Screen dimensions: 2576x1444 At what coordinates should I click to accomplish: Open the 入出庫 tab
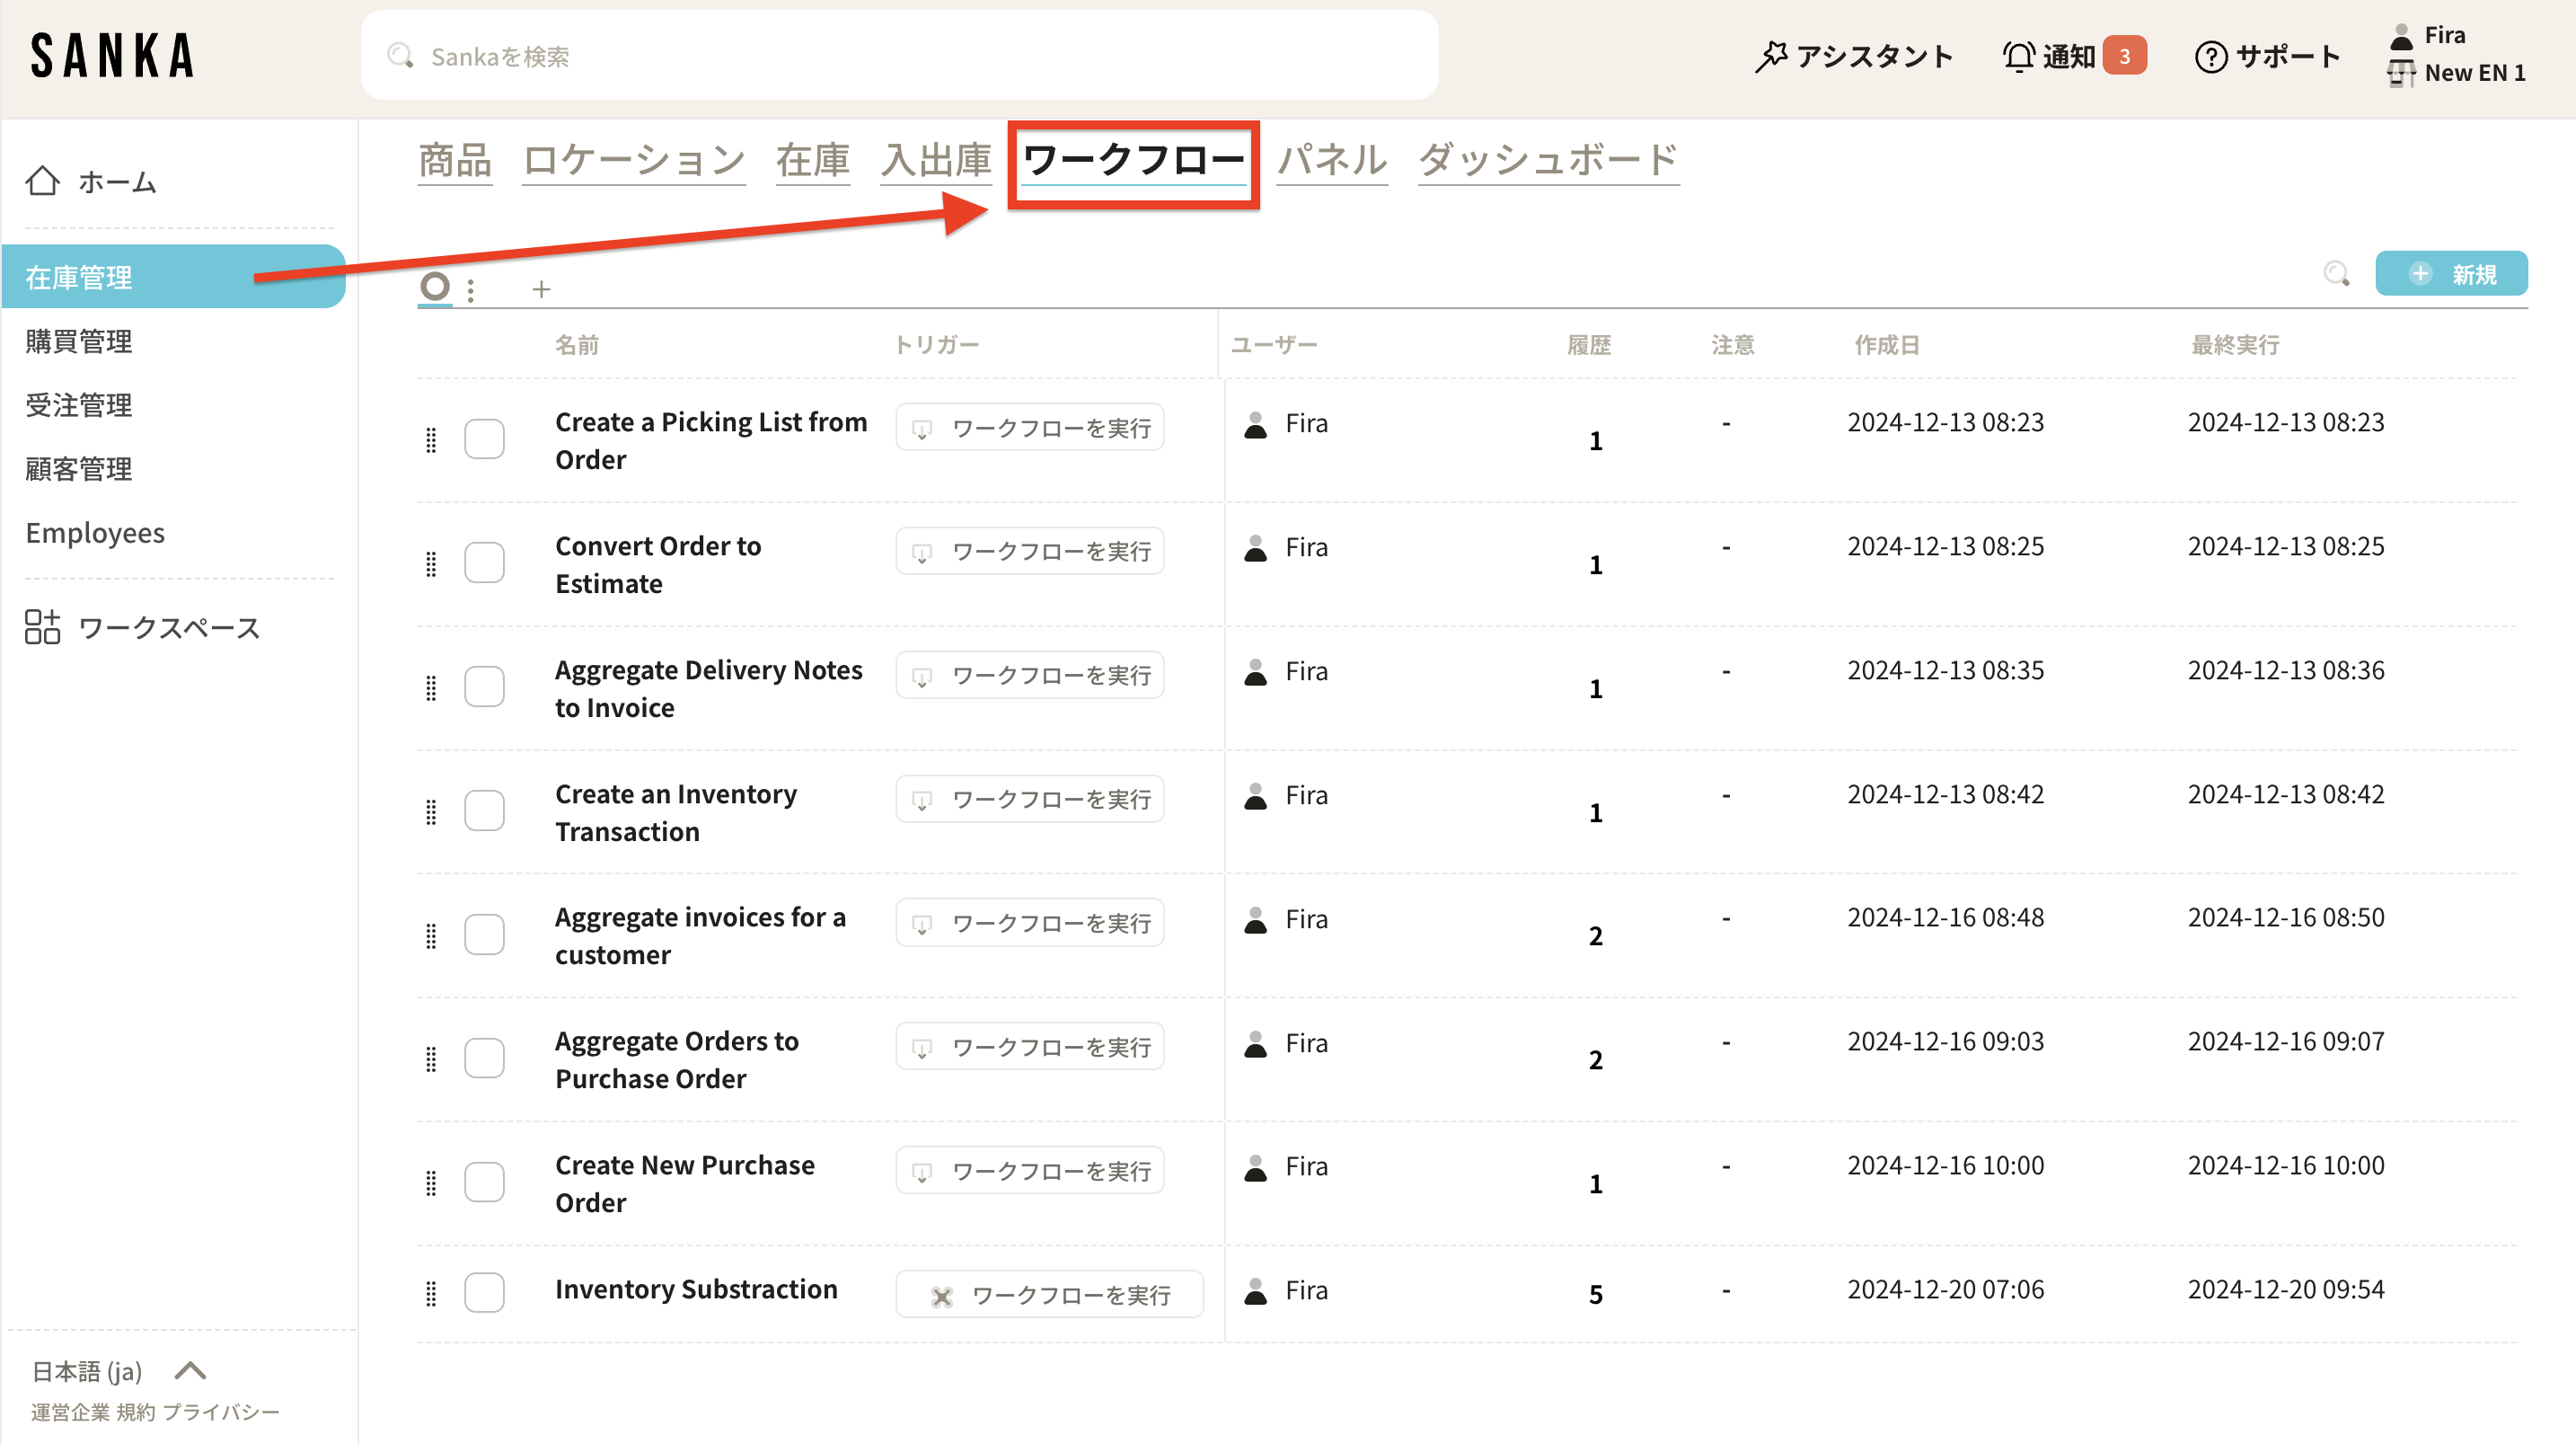click(x=935, y=160)
